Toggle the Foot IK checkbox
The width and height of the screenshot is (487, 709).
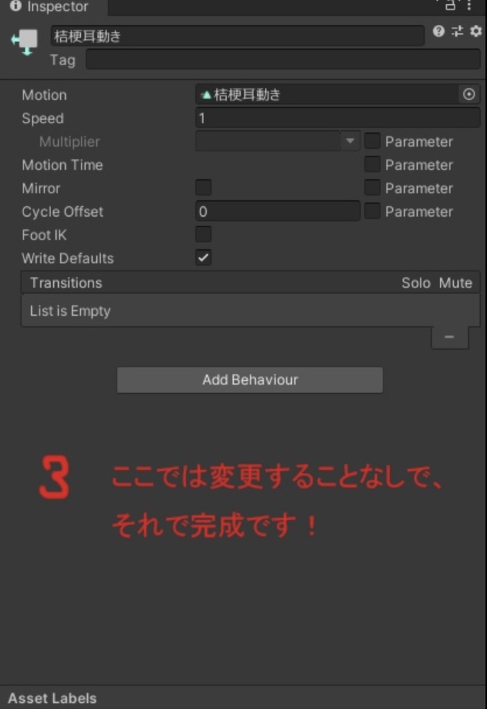203,234
